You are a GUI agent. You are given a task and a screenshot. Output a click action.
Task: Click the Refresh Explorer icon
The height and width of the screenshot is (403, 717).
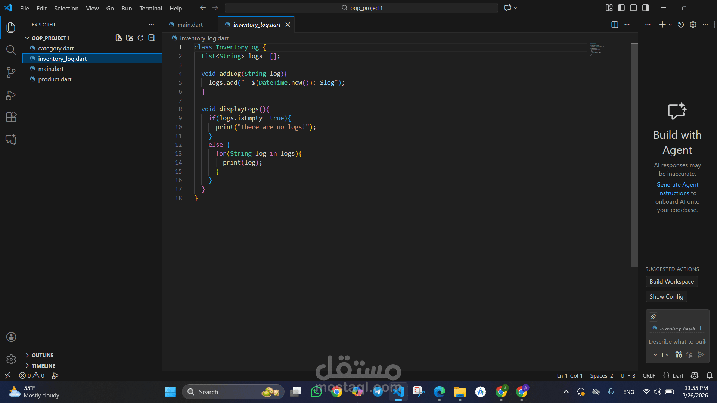click(140, 38)
